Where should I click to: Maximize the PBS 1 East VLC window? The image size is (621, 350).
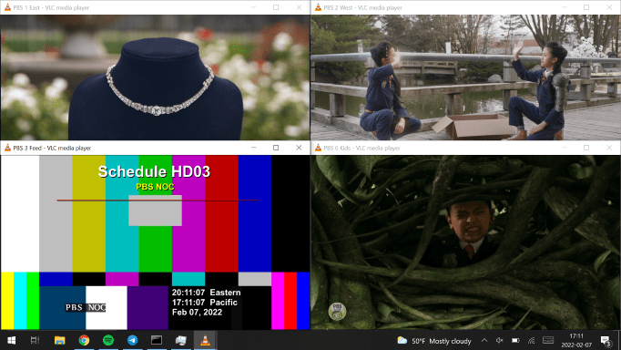coord(276,7)
